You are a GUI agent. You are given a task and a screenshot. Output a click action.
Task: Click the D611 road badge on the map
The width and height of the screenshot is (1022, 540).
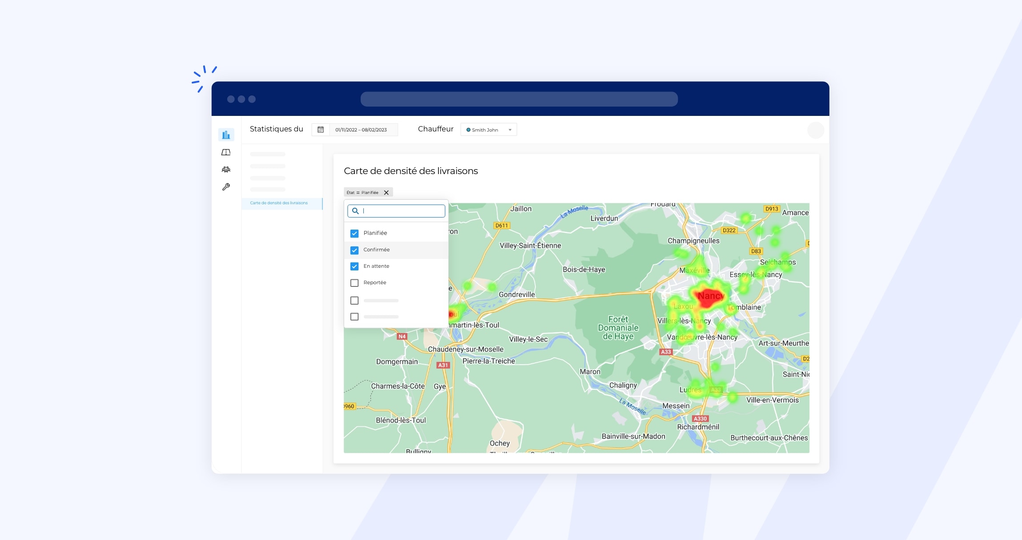coord(502,226)
